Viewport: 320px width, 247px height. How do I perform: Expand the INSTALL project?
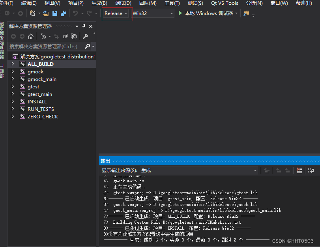13,101
